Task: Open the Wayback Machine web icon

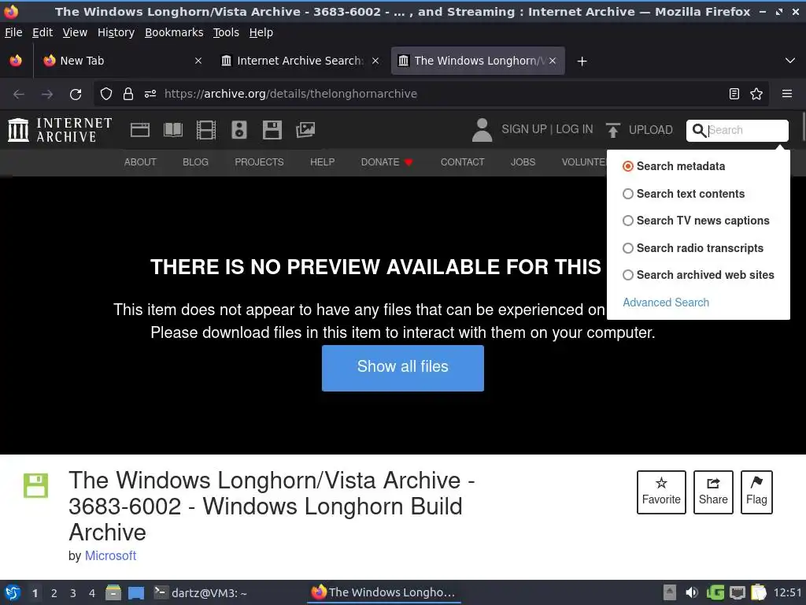Action: [140, 130]
